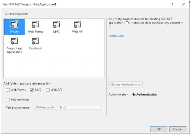This screenshot has width=191, height=135.
Task: Click the Test project name field
Action: pos(68,107)
